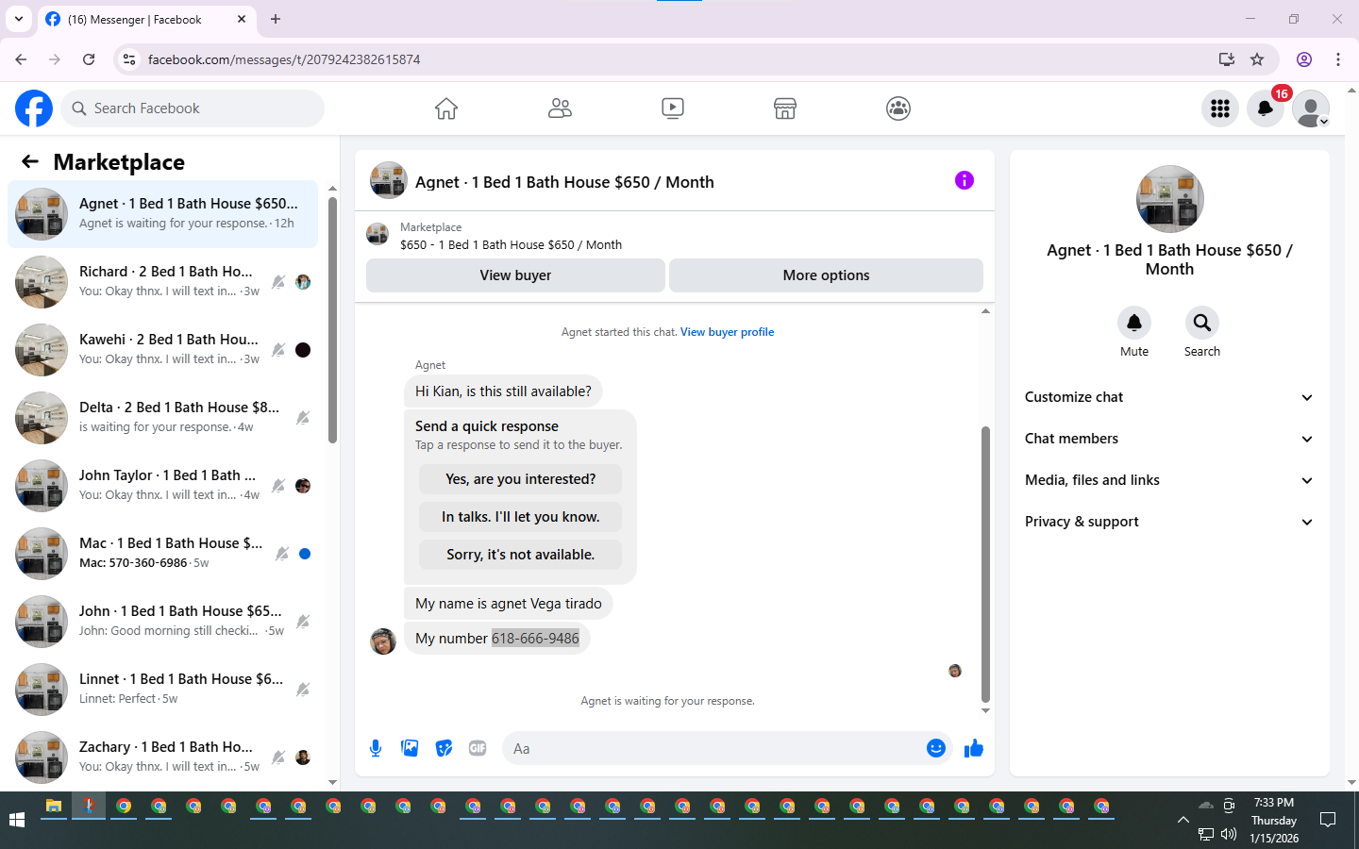
Task: Reload the page in browser
Action: 89,59
